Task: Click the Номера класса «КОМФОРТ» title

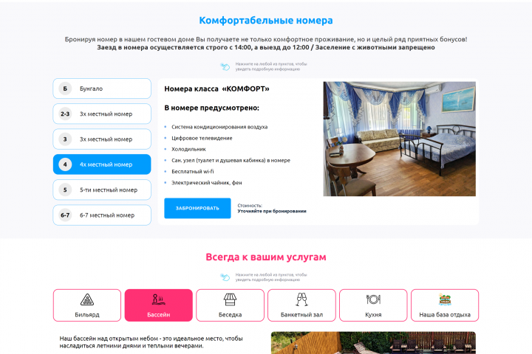Action: (216, 88)
